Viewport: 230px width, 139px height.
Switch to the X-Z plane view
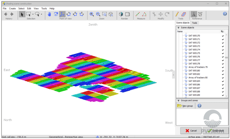(x=75, y=14)
